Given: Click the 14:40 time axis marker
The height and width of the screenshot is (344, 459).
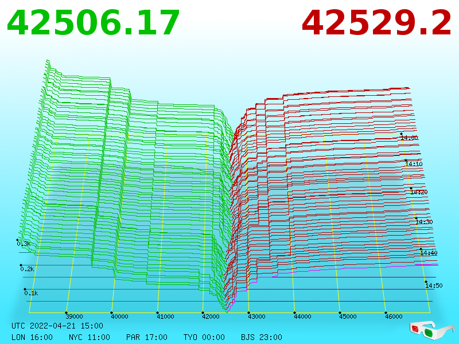Looking at the screenshot, I should pos(429,253).
